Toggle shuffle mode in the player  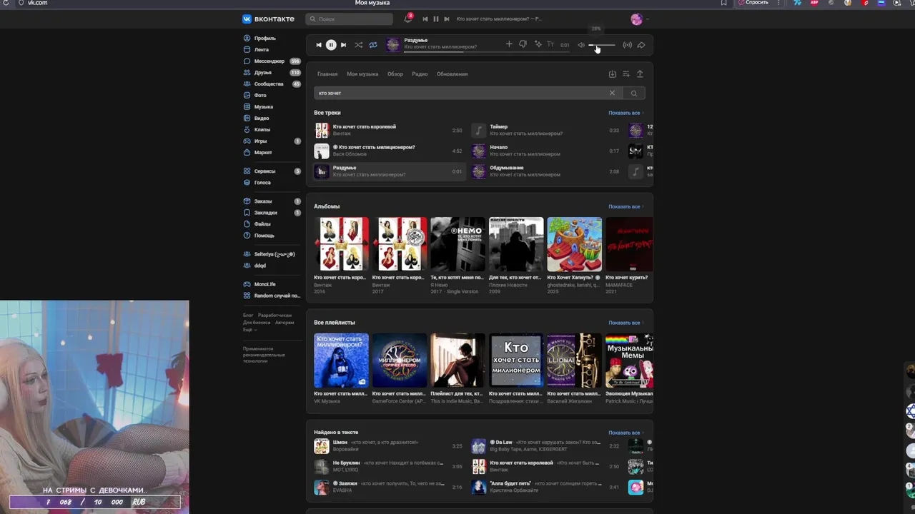359,45
